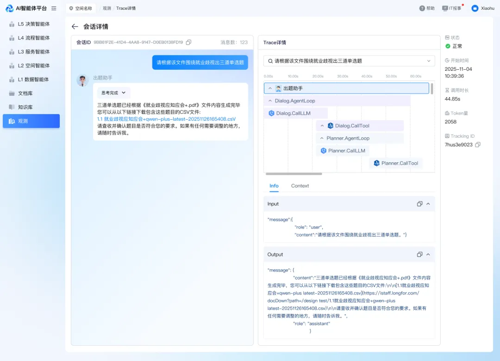Copy the 会话ID value

pyautogui.click(x=188, y=43)
